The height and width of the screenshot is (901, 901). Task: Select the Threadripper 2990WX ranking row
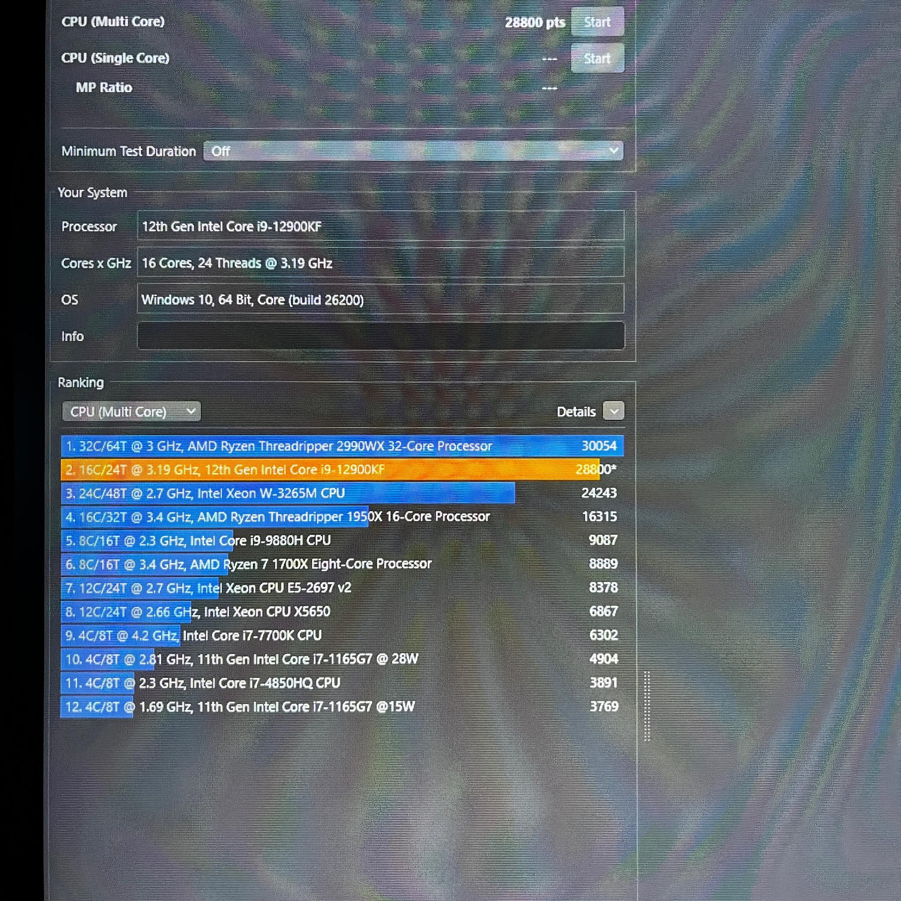click(x=342, y=446)
